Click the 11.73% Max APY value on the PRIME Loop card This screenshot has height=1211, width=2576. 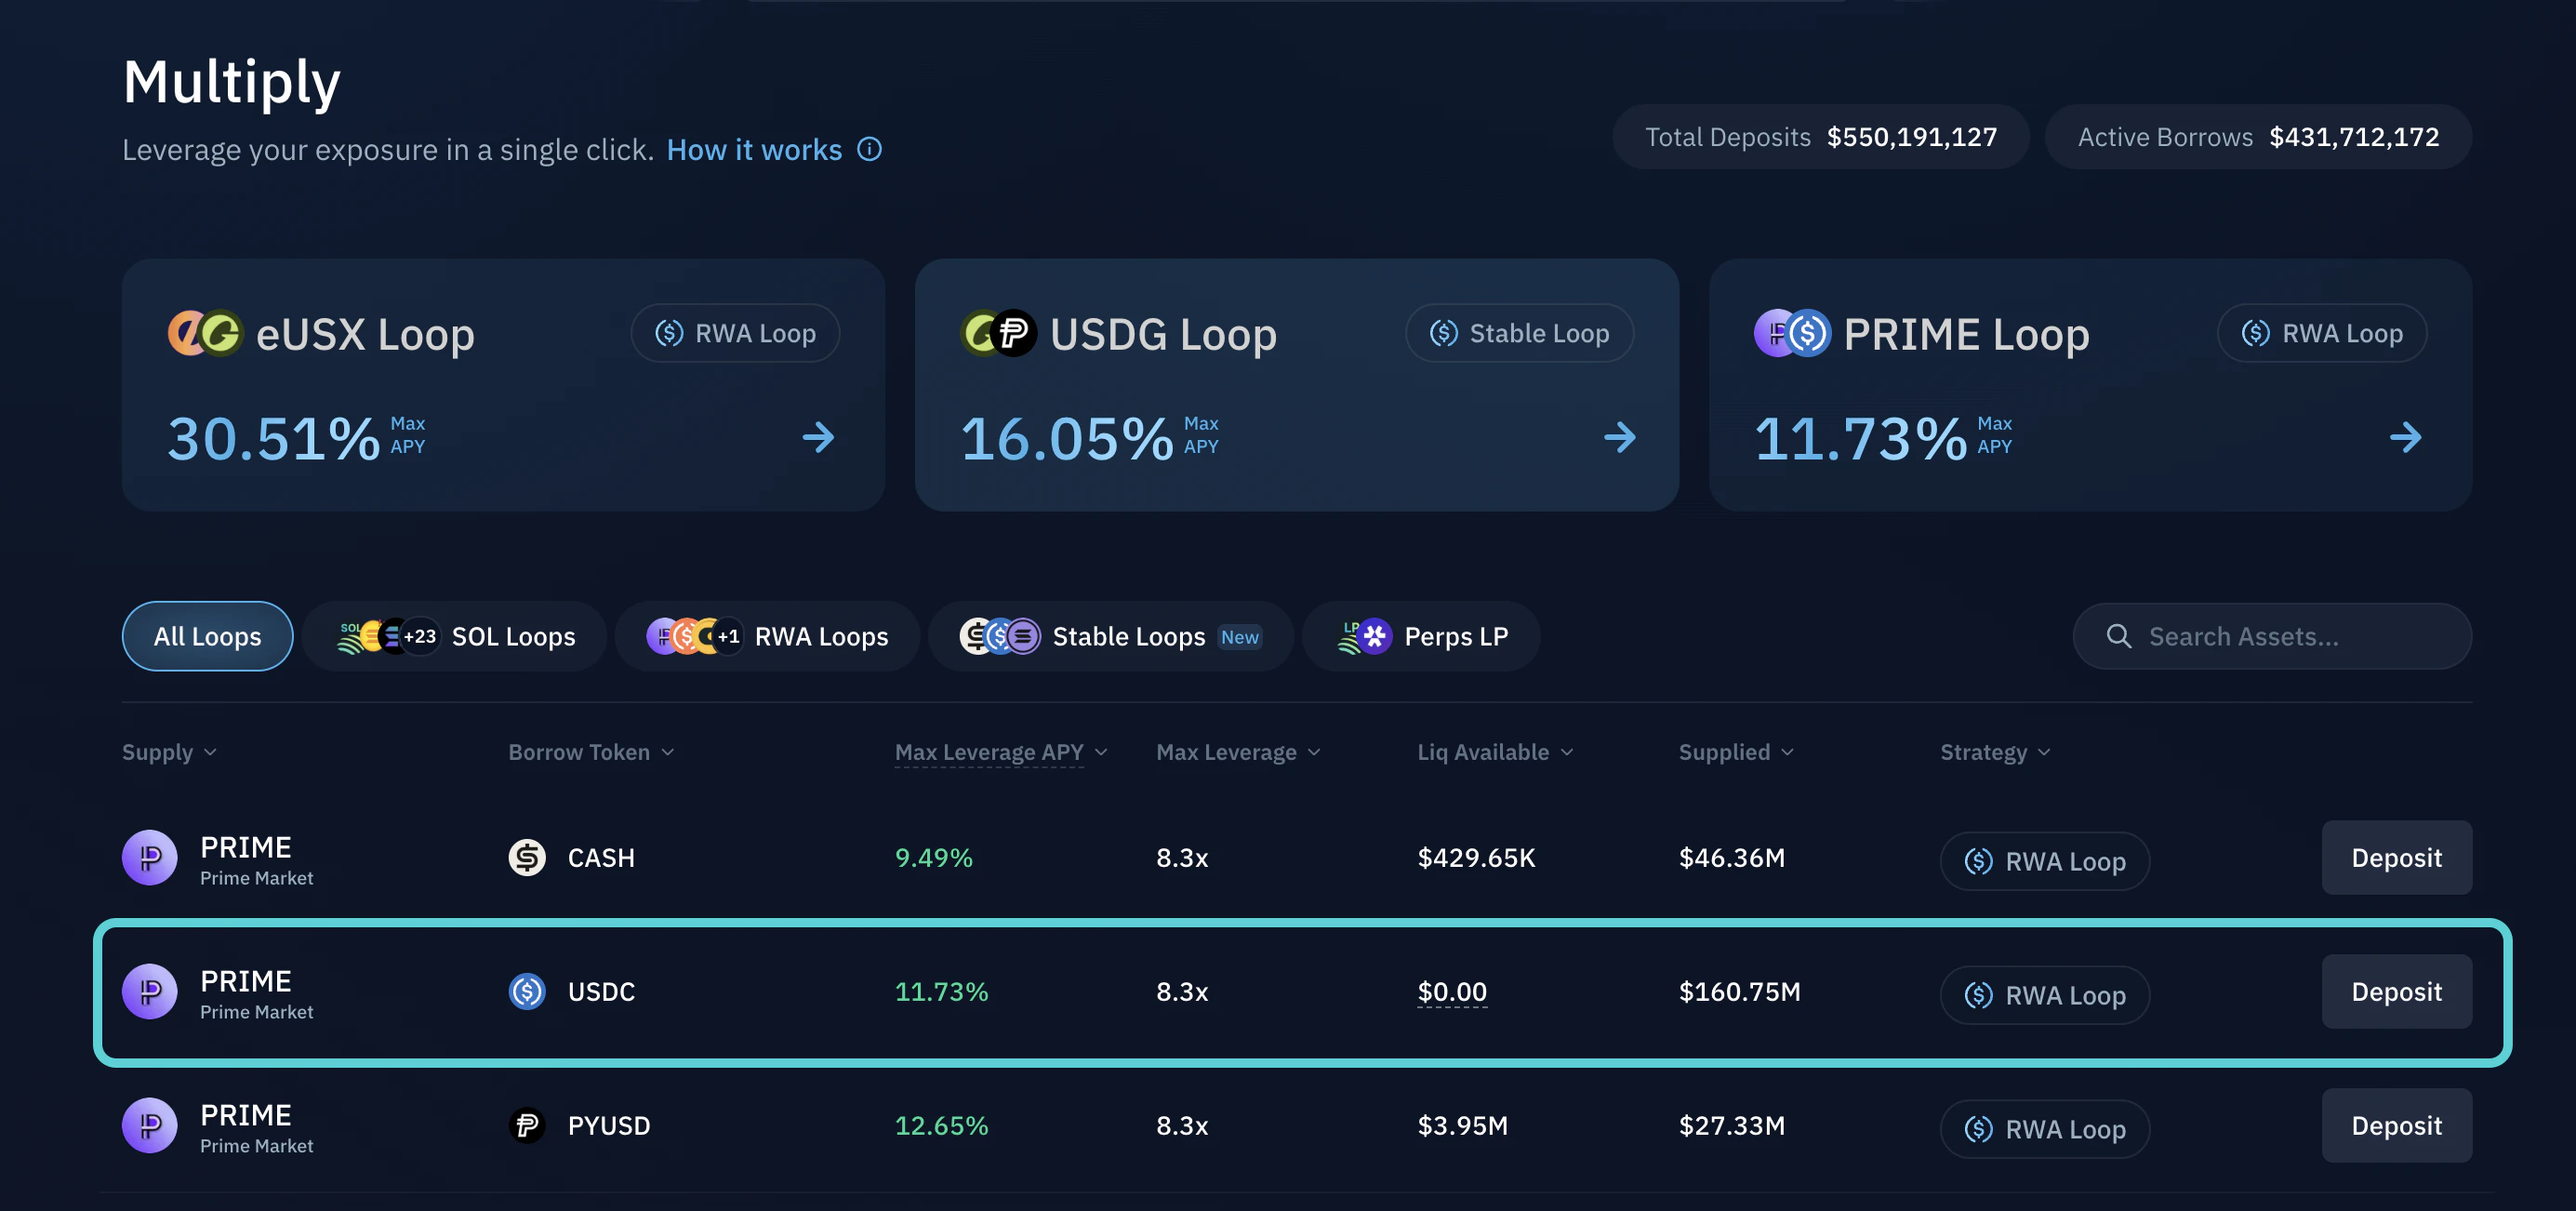pos(1861,439)
